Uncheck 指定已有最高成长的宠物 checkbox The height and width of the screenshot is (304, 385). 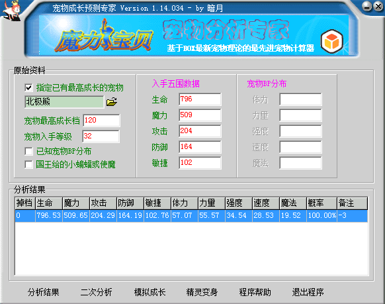[x=28, y=87]
